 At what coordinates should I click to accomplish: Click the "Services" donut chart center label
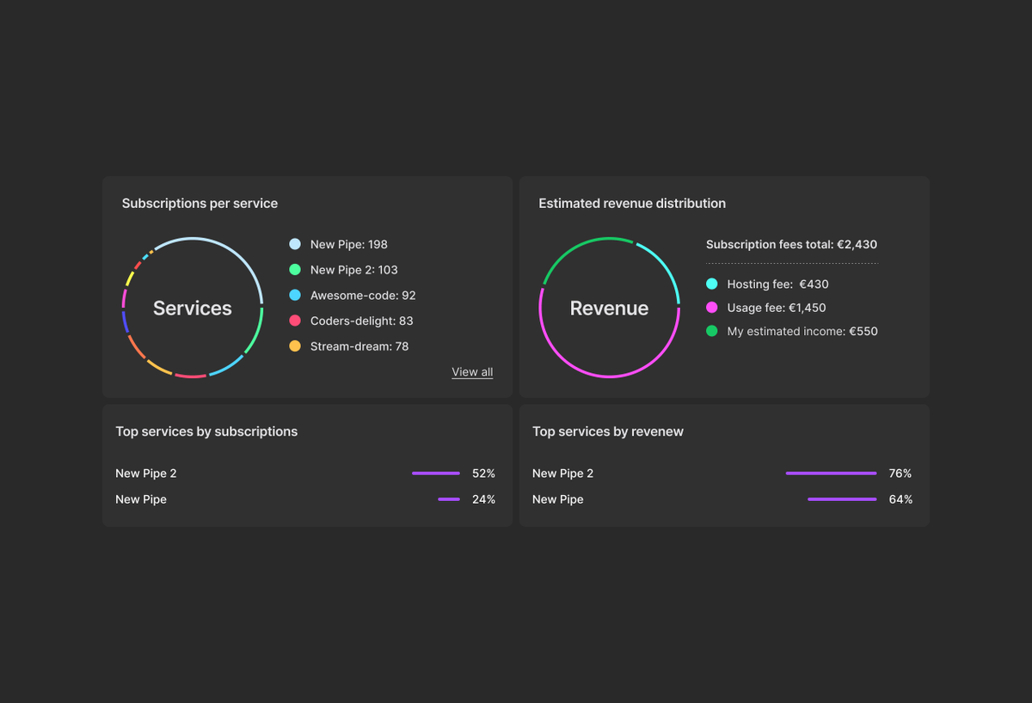point(193,309)
